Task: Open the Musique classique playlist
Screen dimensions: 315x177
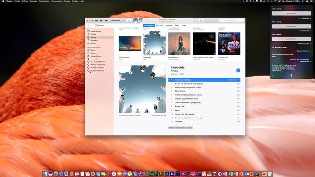Action: [x=100, y=71]
